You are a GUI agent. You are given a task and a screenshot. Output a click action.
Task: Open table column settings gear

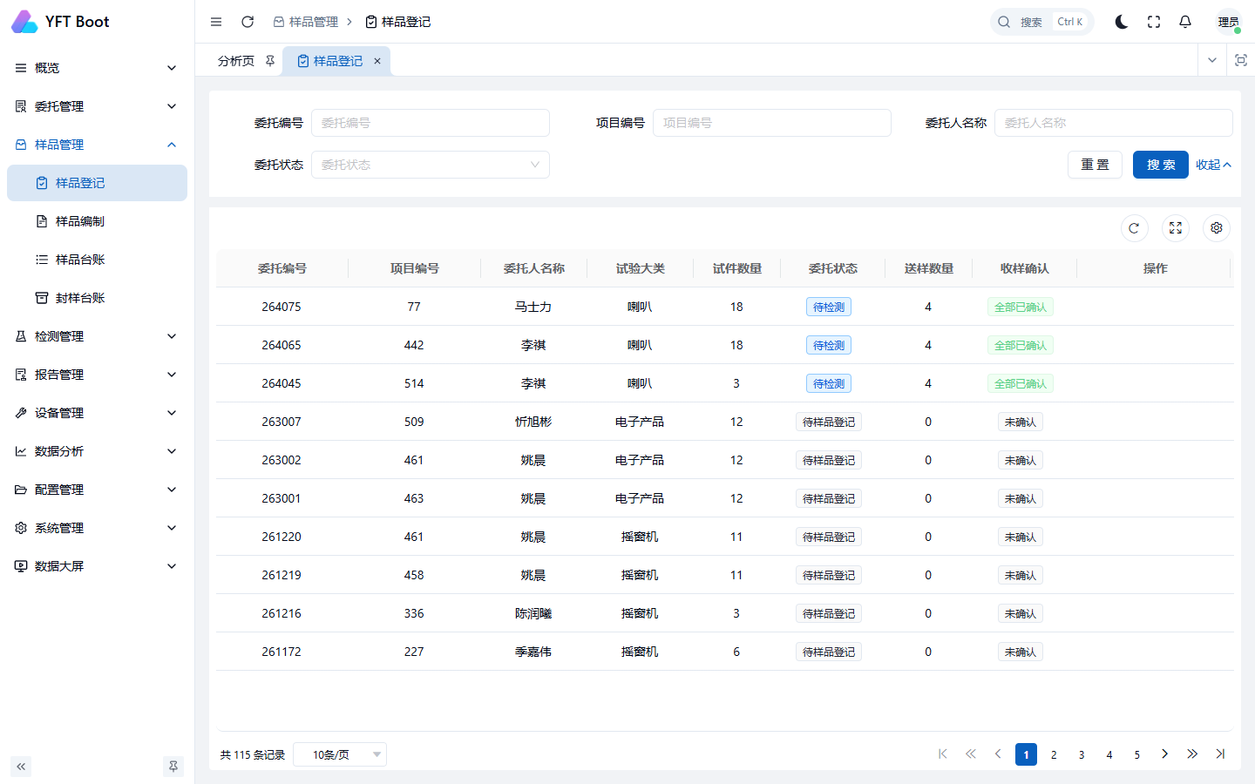(x=1217, y=228)
